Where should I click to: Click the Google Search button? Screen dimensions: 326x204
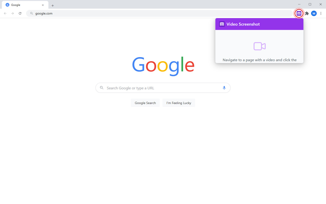(x=145, y=103)
